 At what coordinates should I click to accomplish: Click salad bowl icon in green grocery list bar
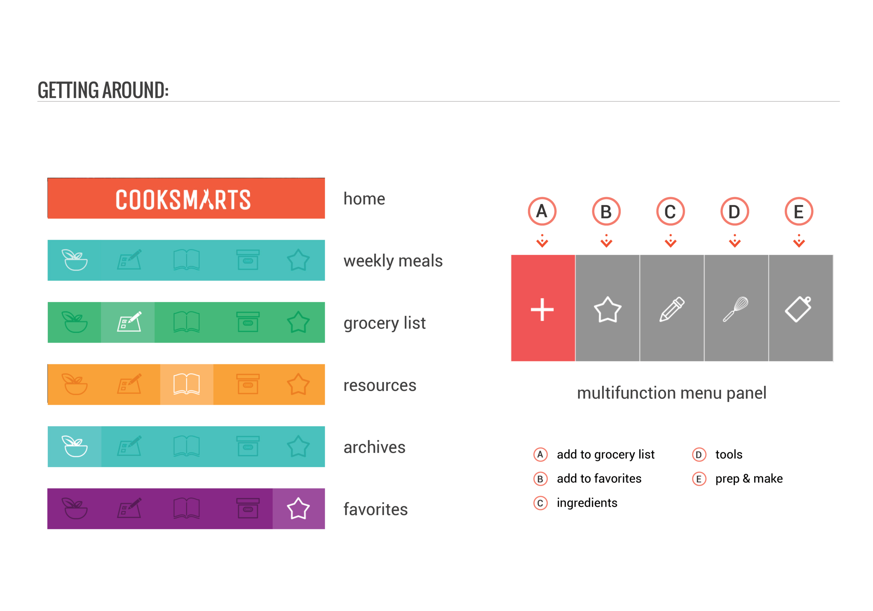click(74, 322)
